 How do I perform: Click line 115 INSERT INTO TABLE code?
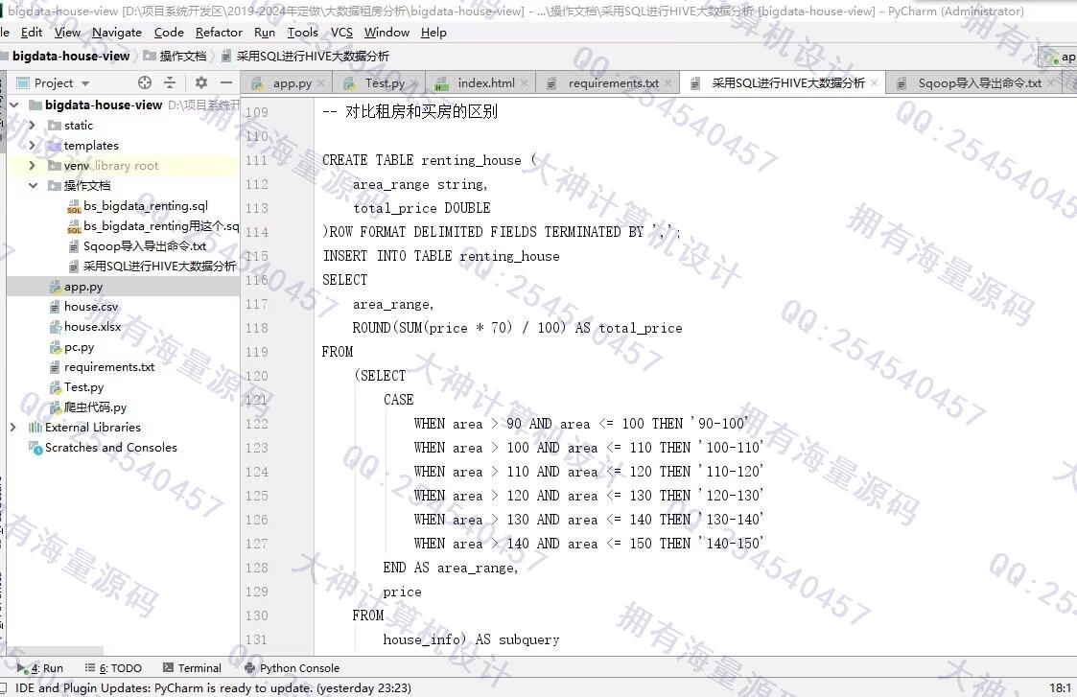440,256
